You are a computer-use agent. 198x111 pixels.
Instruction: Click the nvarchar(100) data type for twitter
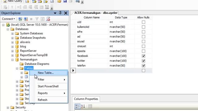(121, 61)
